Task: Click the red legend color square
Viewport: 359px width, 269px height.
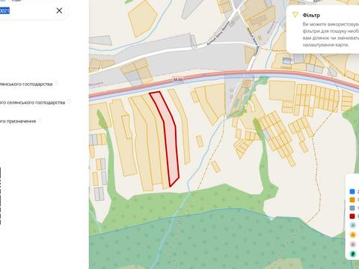Action: coord(352,216)
